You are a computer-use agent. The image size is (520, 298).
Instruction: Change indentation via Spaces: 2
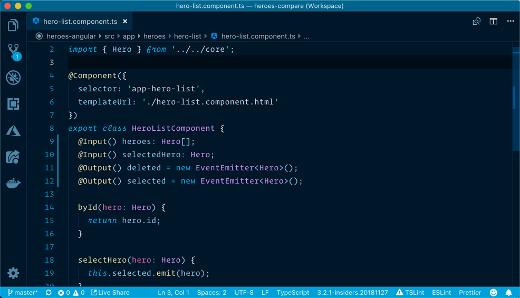(x=211, y=292)
